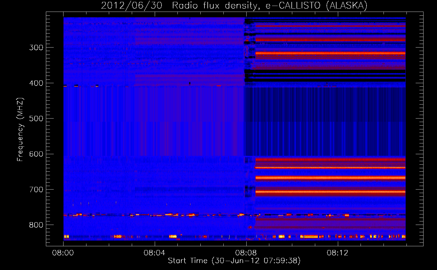Click the 08:08 time tick label

[x=246, y=253]
